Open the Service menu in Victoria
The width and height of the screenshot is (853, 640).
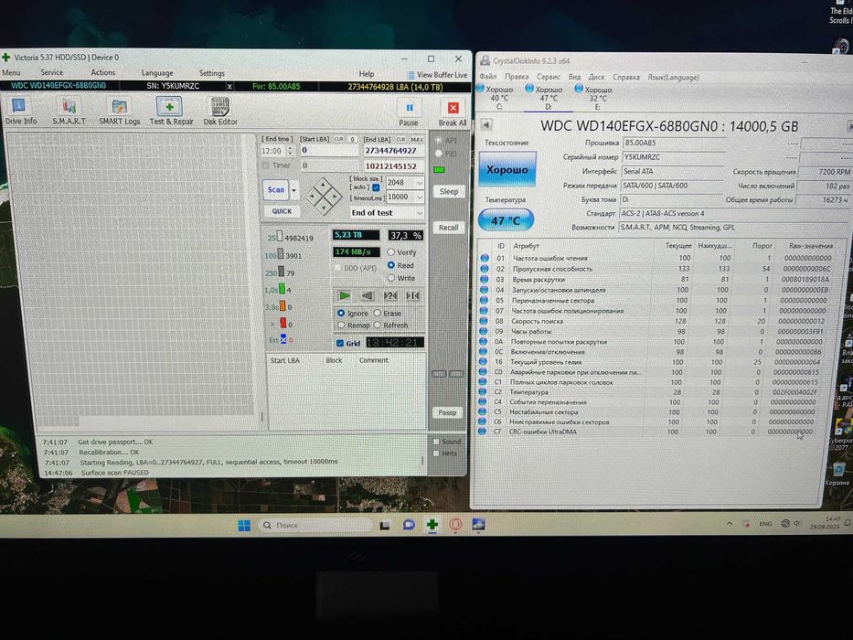point(52,72)
